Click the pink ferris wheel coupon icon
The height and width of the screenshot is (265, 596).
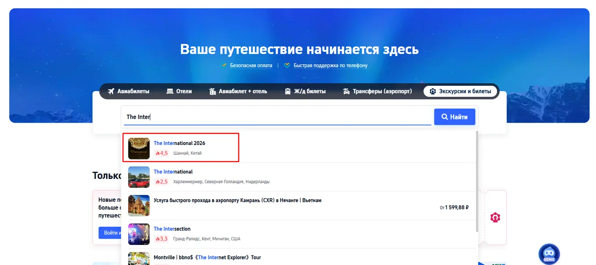tap(495, 217)
